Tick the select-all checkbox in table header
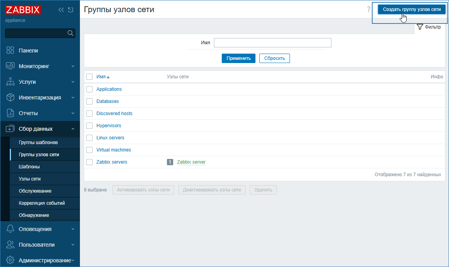This screenshot has height=267, width=449. (89, 77)
